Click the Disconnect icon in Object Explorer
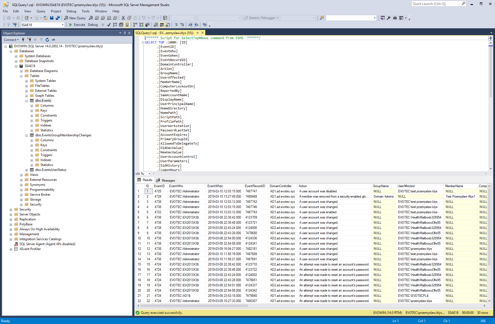 coord(29,40)
